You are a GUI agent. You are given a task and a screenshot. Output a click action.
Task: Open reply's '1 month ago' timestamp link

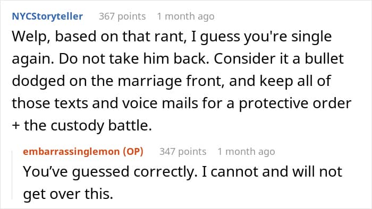(x=246, y=152)
